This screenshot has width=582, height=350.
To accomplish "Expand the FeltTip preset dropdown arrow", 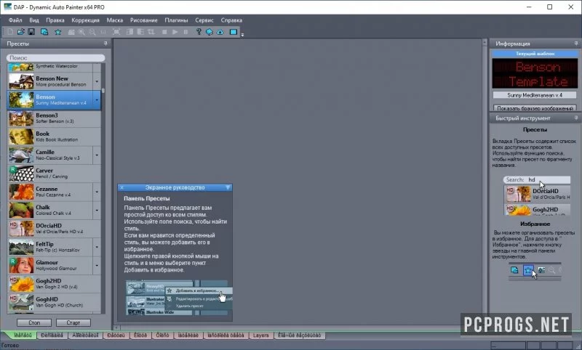I will pyautogui.click(x=97, y=247).
